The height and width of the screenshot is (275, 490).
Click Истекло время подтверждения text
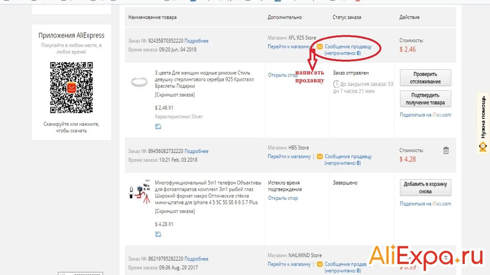pos(285,186)
